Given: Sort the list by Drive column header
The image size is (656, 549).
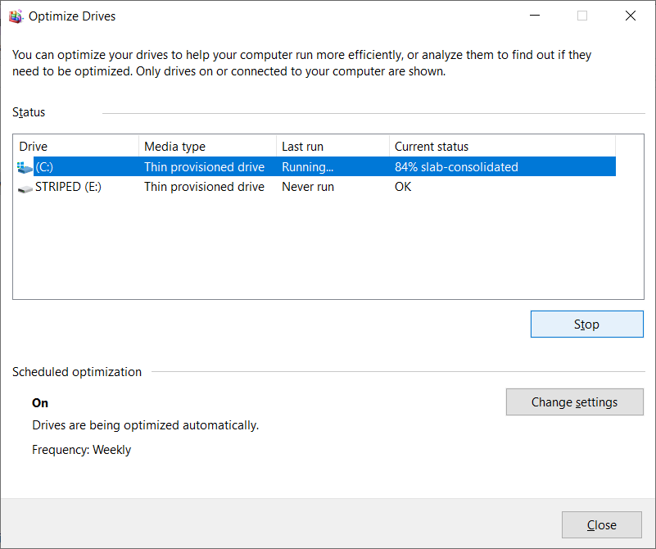Looking at the screenshot, I should (76, 147).
